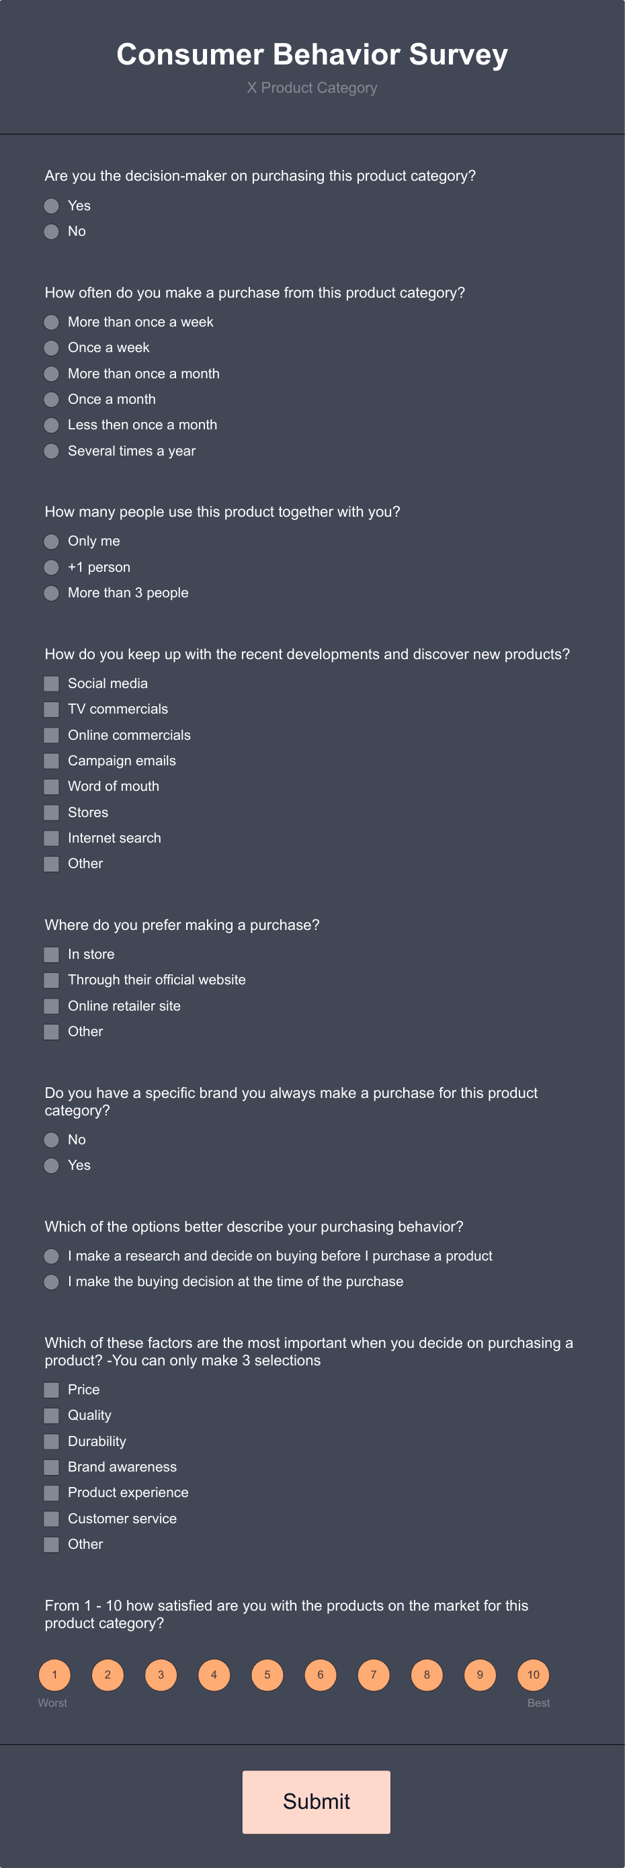Enable TV commercials checkbox
The image size is (625, 1868).
pyautogui.click(x=52, y=709)
